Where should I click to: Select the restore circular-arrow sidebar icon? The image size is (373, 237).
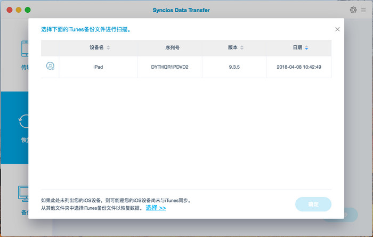pos(23,121)
